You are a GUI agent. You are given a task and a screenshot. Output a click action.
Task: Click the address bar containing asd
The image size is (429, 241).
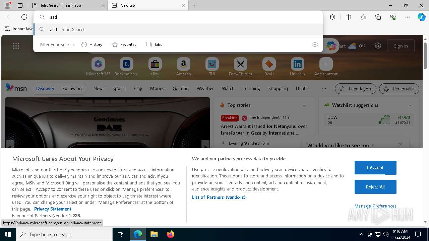coord(178,17)
